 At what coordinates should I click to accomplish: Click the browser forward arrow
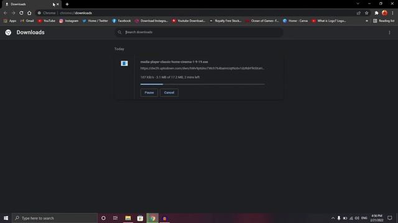point(13,13)
